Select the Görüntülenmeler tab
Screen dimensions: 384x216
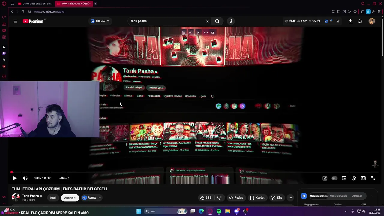click(x=319, y=196)
